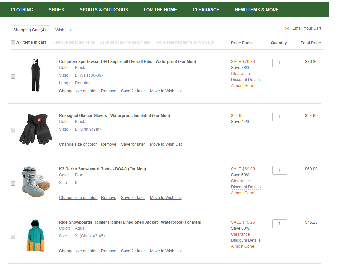This screenshot has height=274, width=343.
Task: View Discount Details for Columbia Bibs
Action: point(246,80)
